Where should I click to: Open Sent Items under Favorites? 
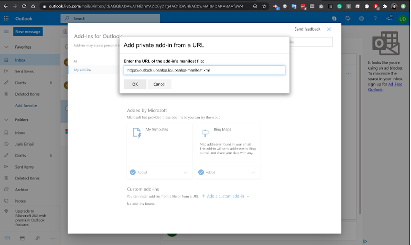pyautogui.click(x=30, y=71)
